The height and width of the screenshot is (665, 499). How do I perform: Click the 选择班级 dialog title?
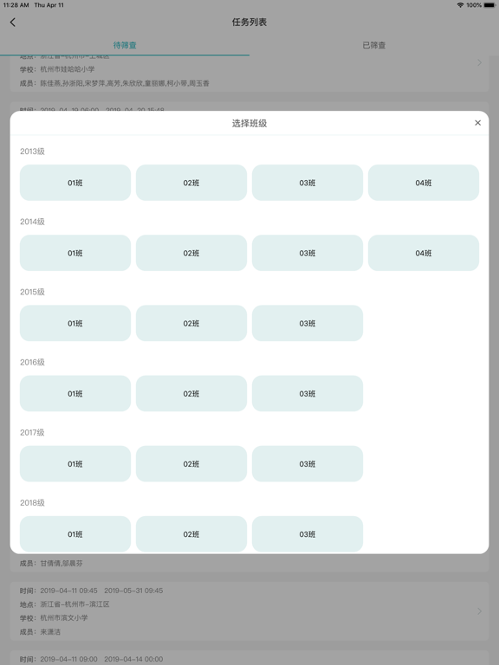tap(249, 124)
